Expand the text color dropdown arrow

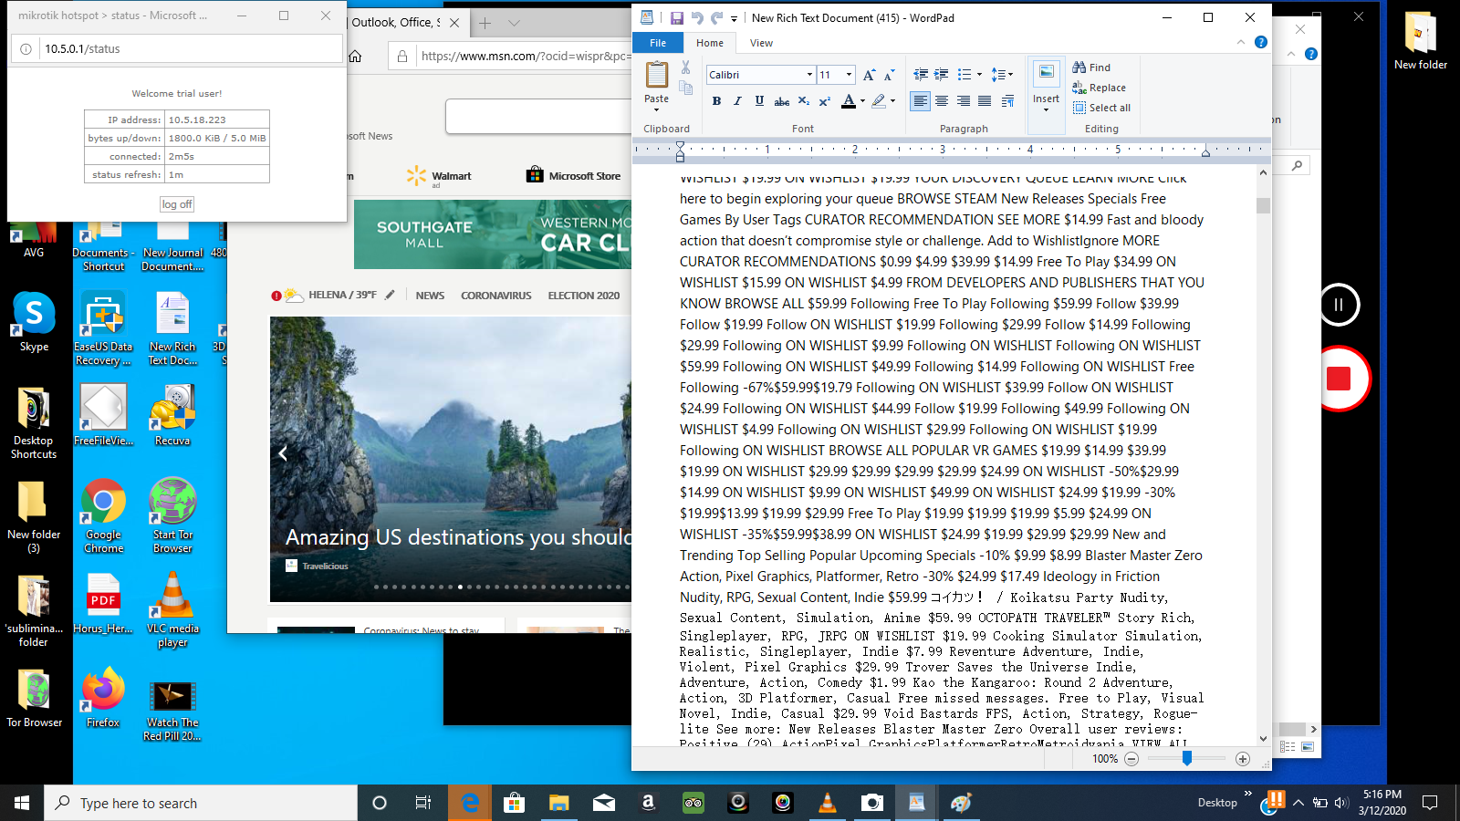(x=862, y=101)
